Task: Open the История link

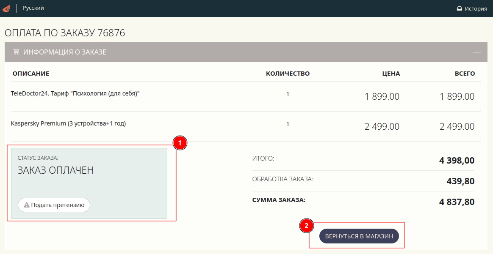Action: click(x=476, y=8)
